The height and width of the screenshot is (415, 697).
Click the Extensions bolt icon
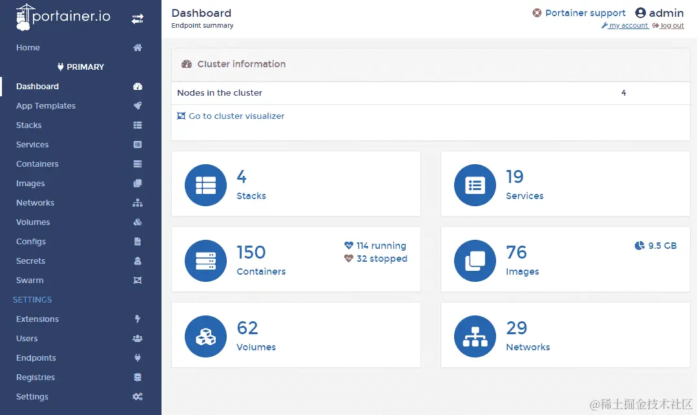coord(138,319)
